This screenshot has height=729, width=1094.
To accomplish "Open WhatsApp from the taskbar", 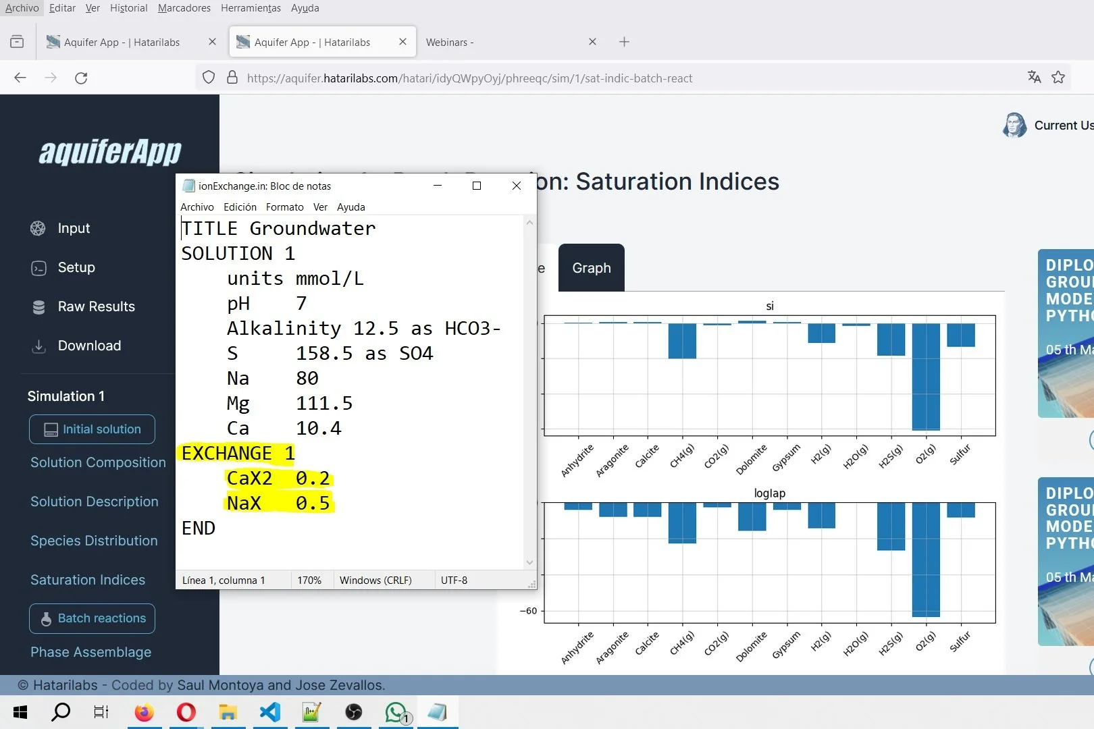I will tap(396, 712).
